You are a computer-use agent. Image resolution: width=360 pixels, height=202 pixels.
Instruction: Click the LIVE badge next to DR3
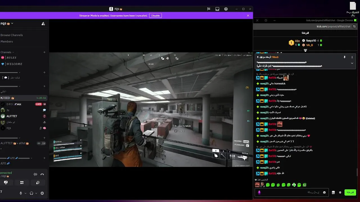(39, 104)
